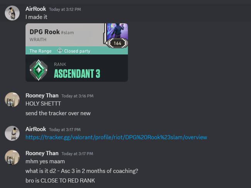Viewport: 251px width, 188px height.
Task: Click the 'ASCENDANT 3' rank text
Action: point(77,74)
